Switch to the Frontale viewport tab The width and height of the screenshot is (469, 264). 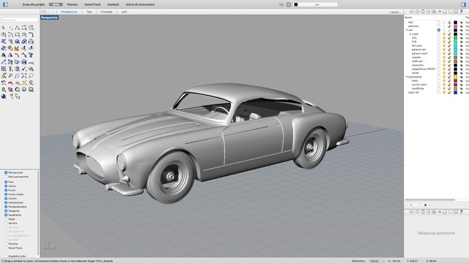[x=106, y=11]
